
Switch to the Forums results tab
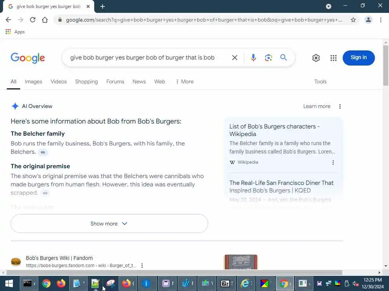[x=115, y=82]
